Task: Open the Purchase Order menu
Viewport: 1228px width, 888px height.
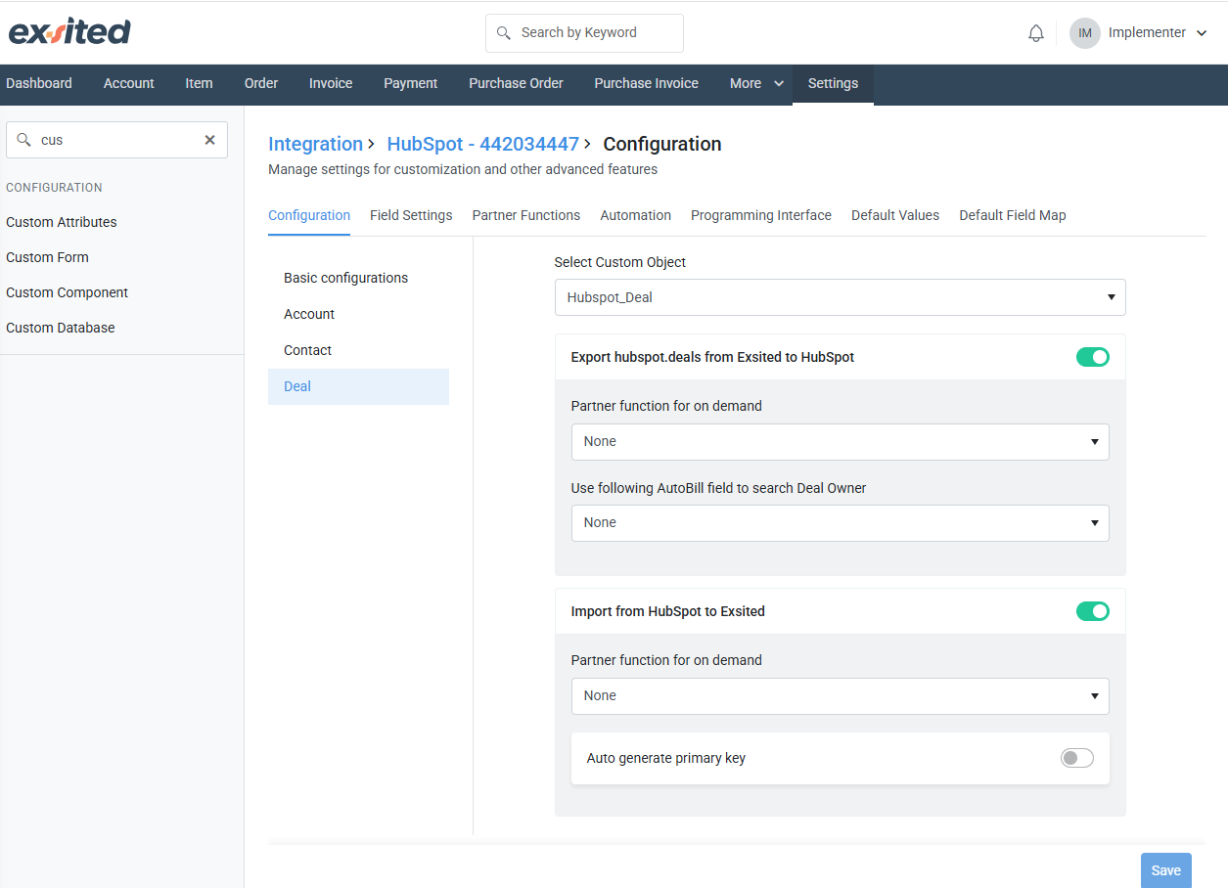Action: pyautogui.click(x=516, y=84)
